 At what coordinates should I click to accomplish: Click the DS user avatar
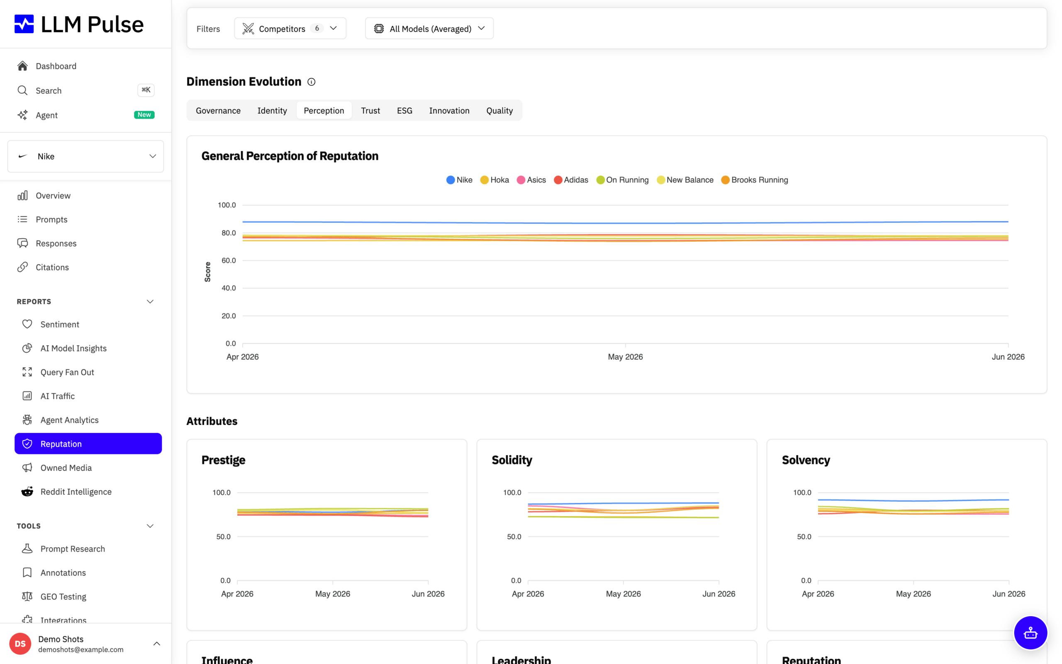[20, 643]
